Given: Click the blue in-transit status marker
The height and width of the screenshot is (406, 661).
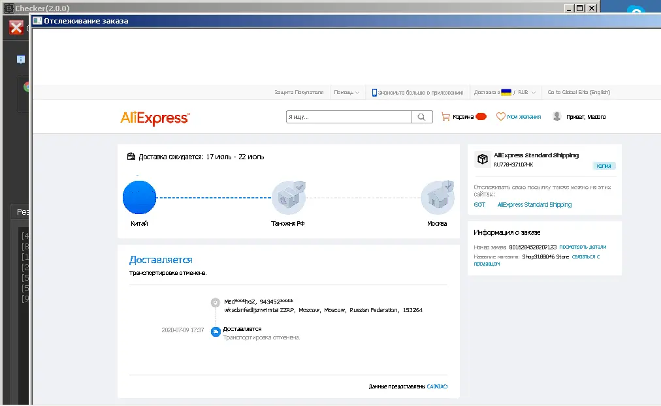Looking at the screenshot, I should coord(216,332).
